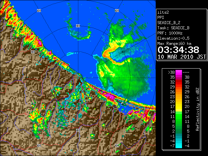This screenshot has height=156, width=208.
Task: Click the '---' label at legend top right
Action: [186, 72]
